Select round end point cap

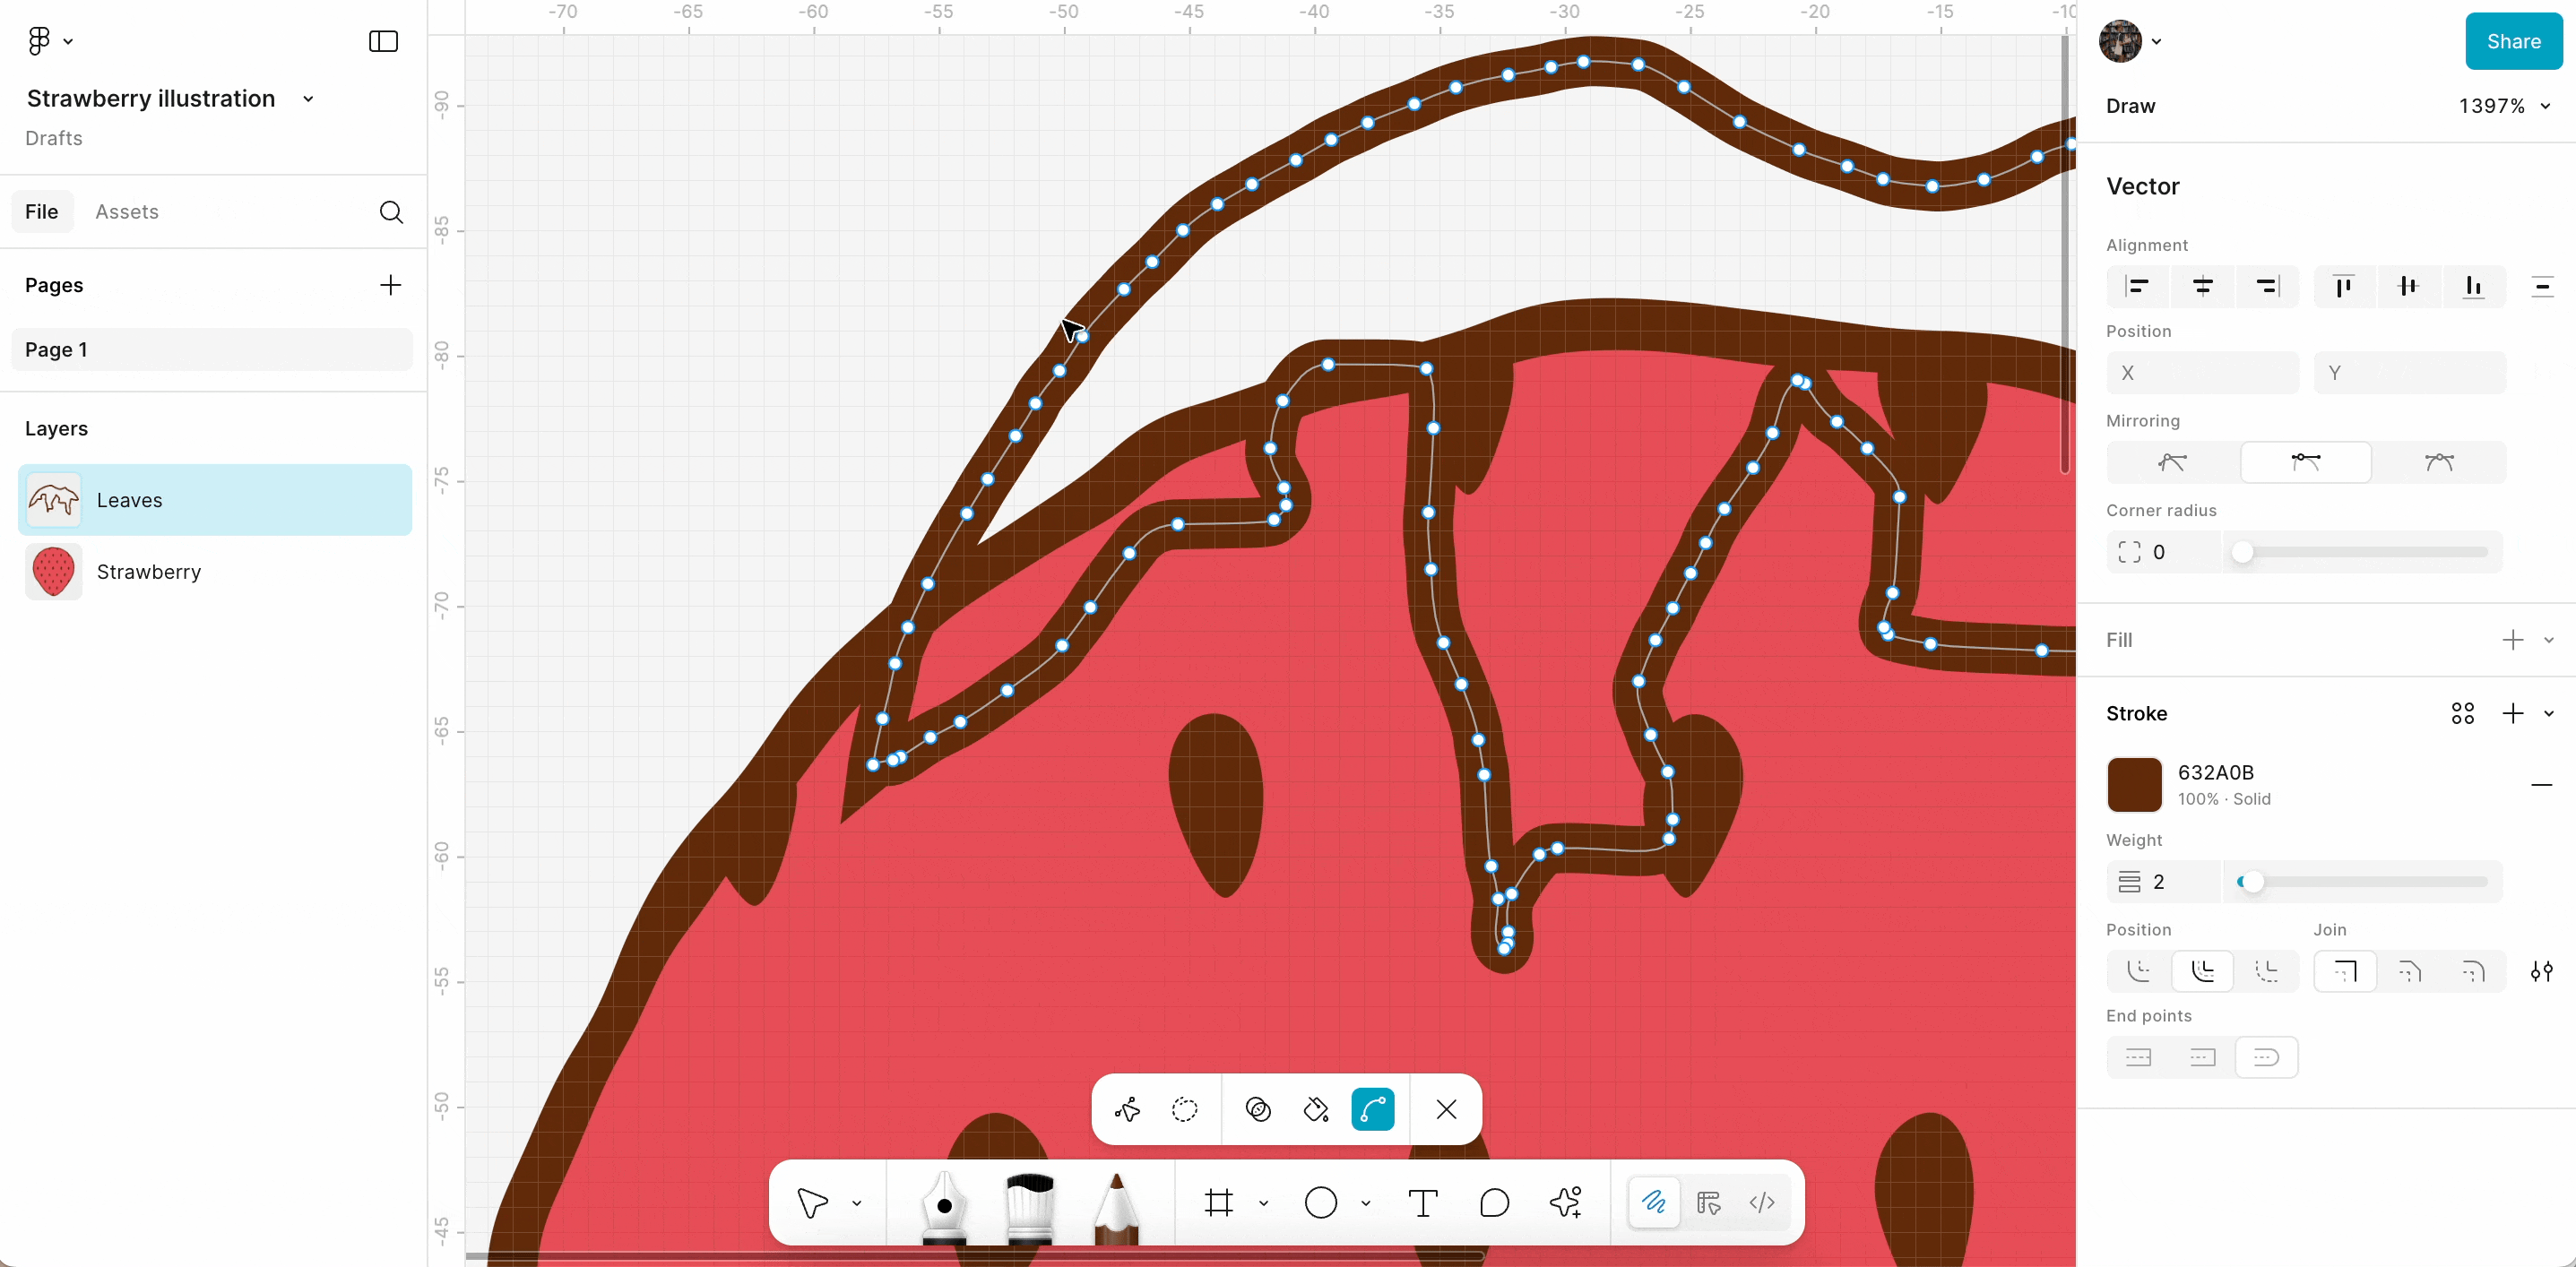2266,1057
